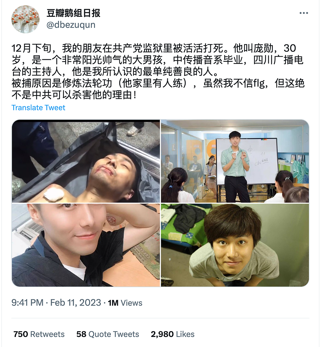Open the 750 Retweets list
The height and width of the screenshot is (347, 324).
39,334
